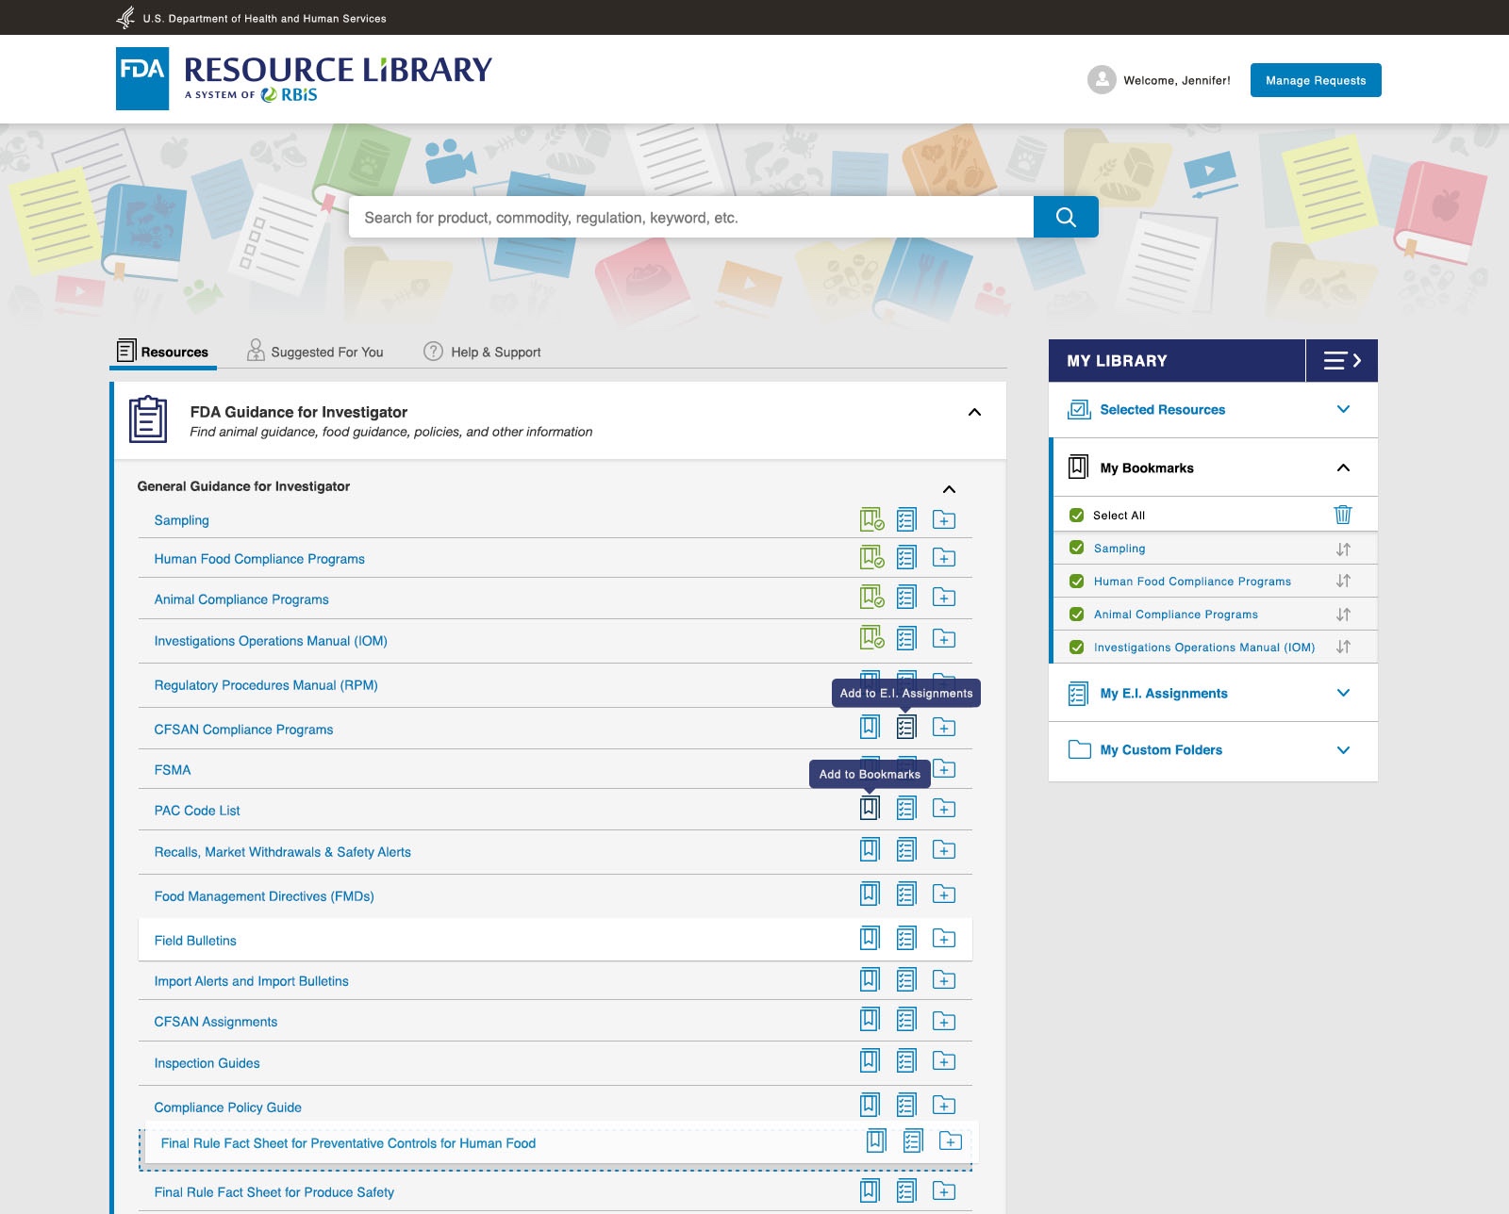Bookmark the Field Bulletins resource

coord(870,938)
